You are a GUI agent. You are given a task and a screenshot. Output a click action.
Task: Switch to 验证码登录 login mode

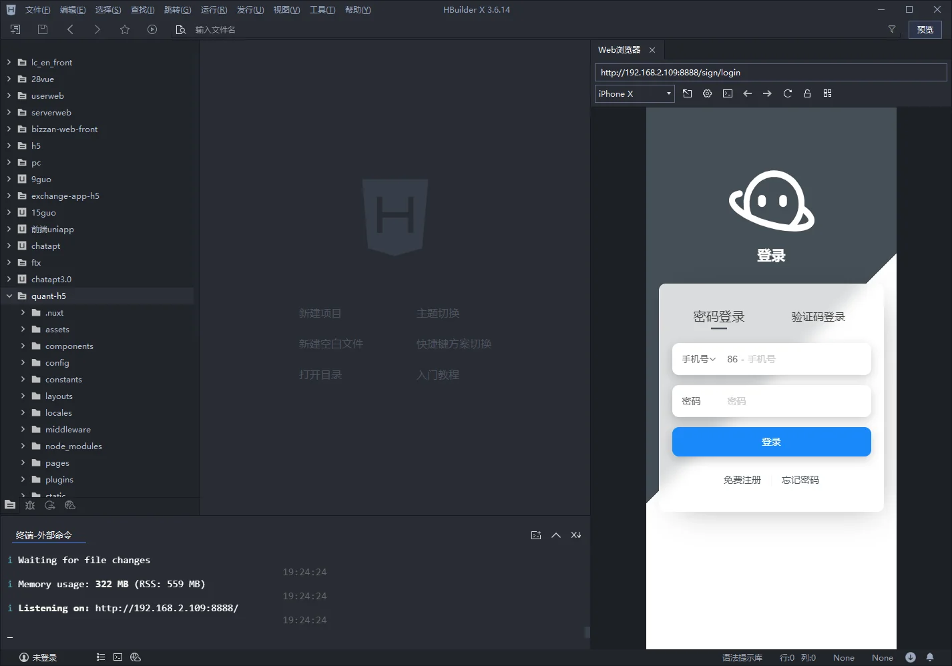[x=818, y=317]
